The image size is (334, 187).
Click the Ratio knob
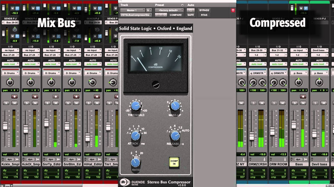coord(135,163)
